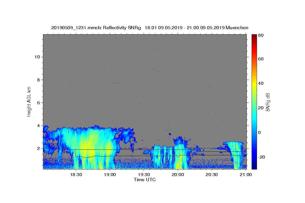
Task: Click the 18:30 time tick label
Action: (76, 175)
